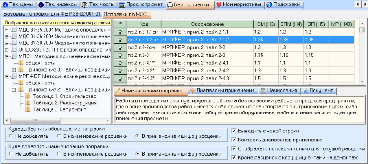Open the Документ tab
The height and width of the screenshot is (164, 368).
click(319, 90)
